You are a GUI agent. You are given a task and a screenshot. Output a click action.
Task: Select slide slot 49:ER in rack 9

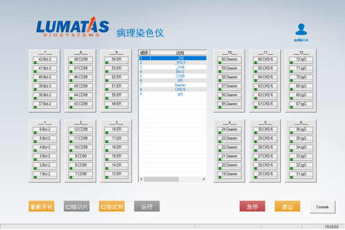(116, 104)
